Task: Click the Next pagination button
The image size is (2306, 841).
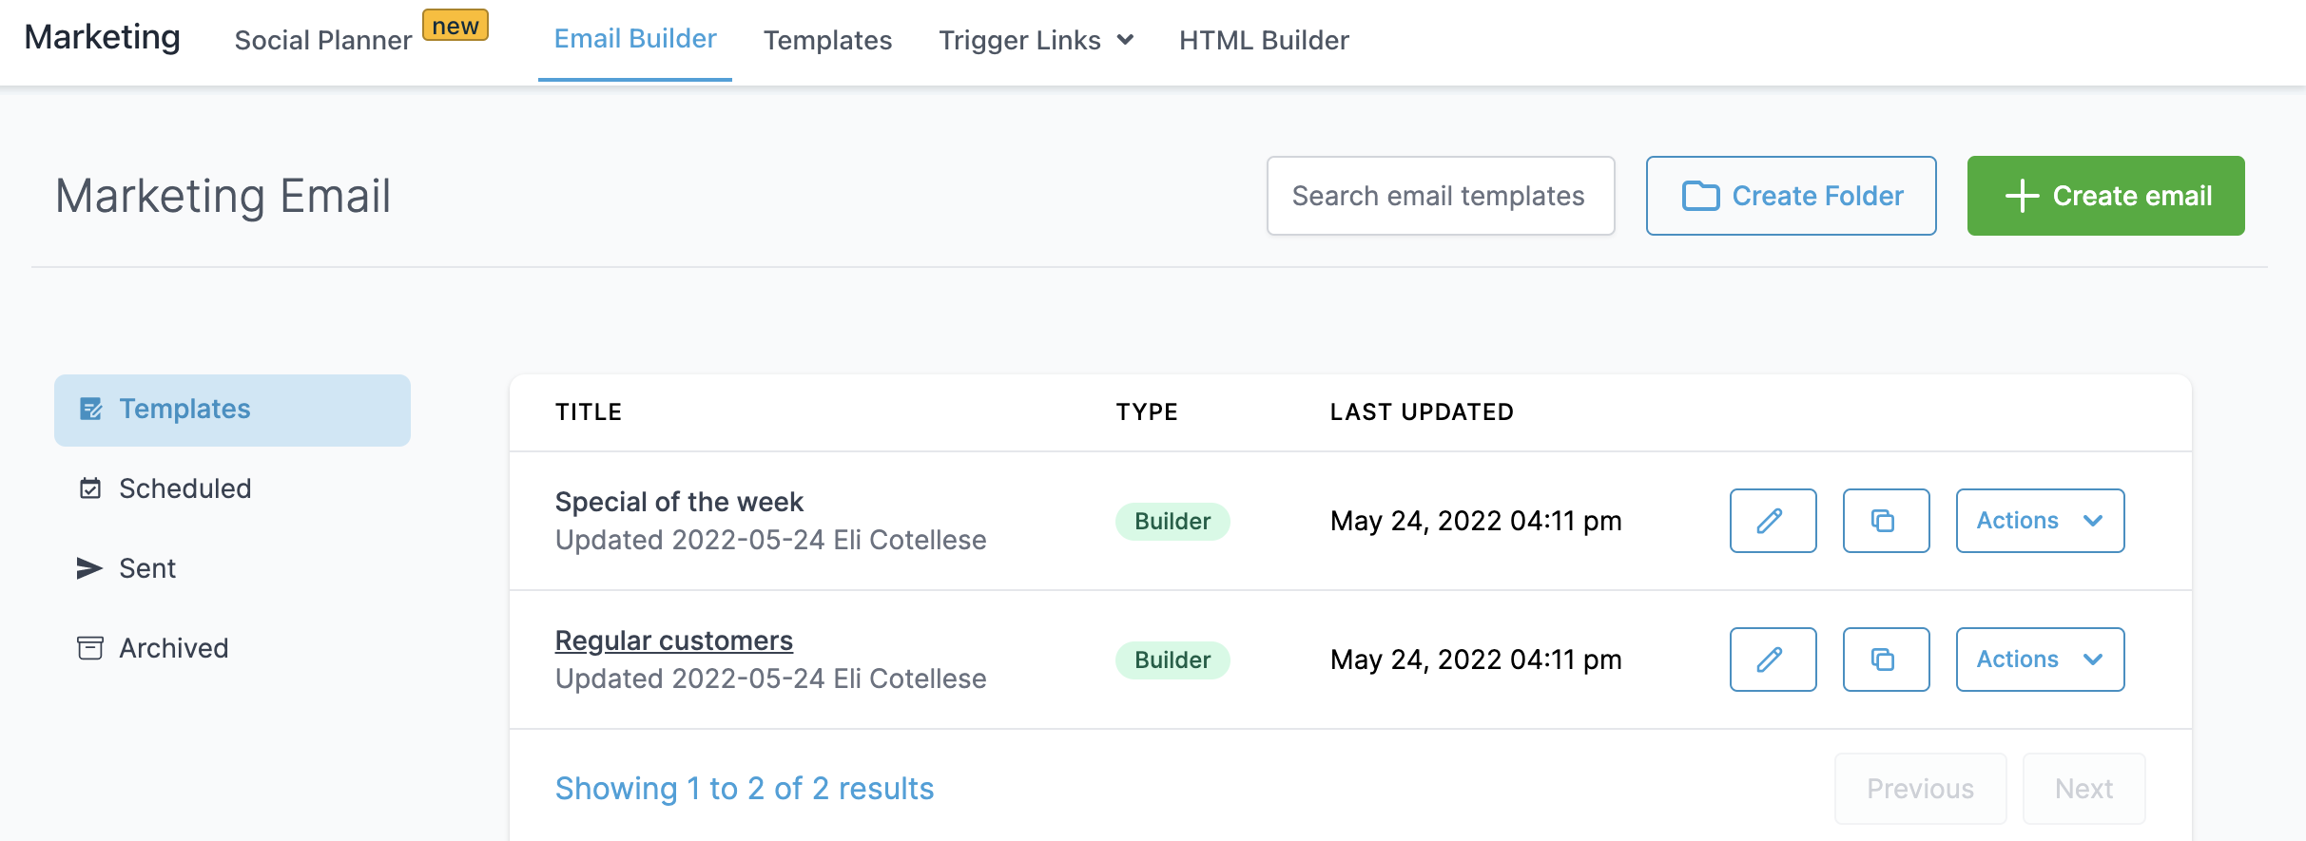Action: 2083,789
